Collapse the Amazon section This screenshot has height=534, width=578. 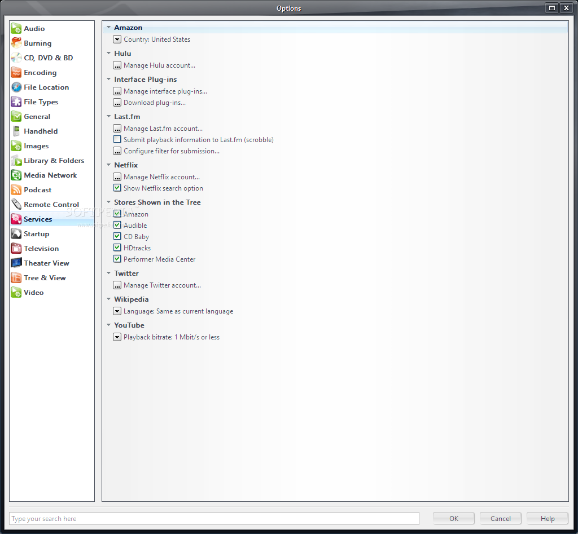109,27
